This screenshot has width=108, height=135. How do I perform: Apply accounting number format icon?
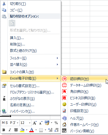click(47, 123)
